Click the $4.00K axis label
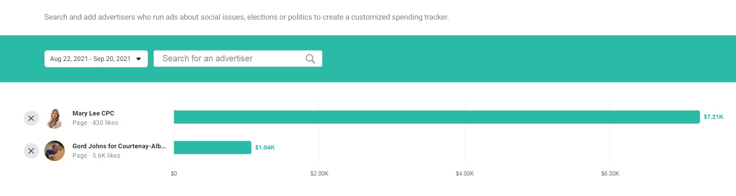 [465, 173]
